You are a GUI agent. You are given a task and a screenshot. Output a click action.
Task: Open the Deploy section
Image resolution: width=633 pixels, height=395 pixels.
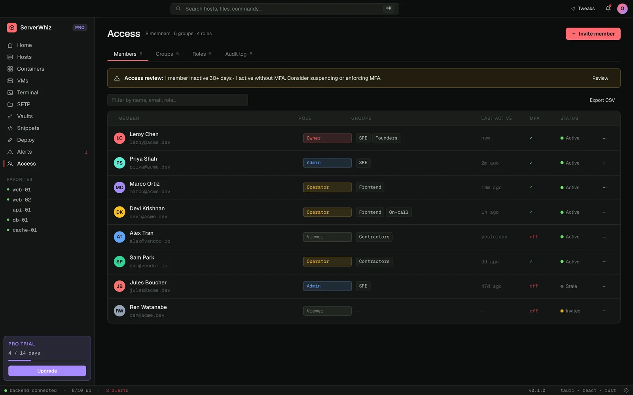(x=47, y=140)
